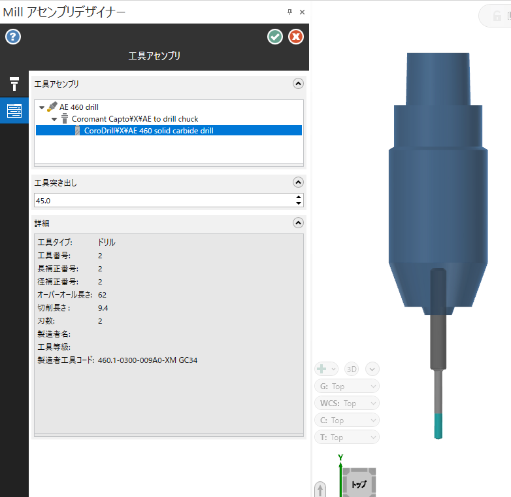Select CoroDrill AE 460 solid carbide drill
This screenshot has width=511, height=497.
coord(169,130)
